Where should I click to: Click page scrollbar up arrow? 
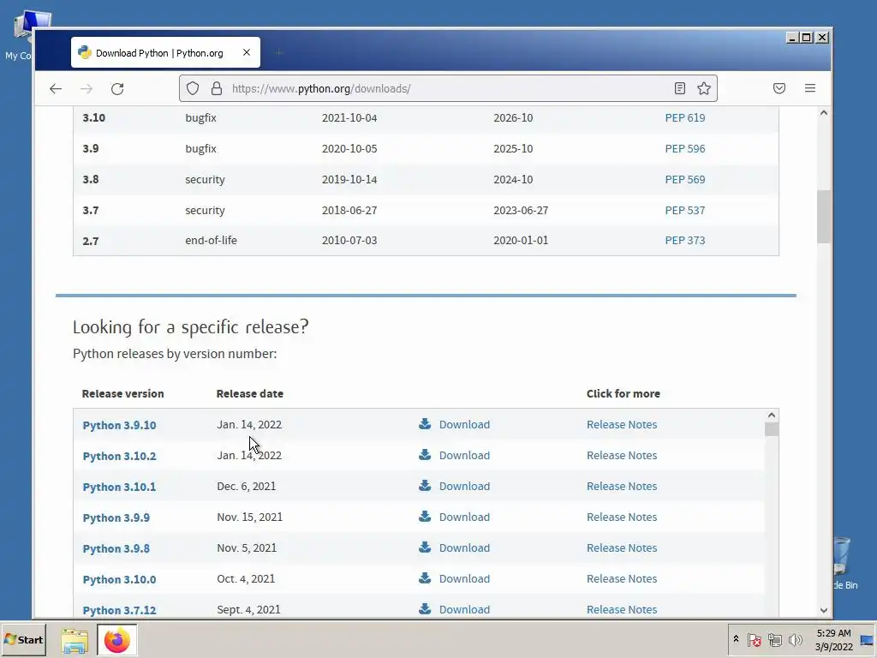pyautogui.click(x=823, y=113)
